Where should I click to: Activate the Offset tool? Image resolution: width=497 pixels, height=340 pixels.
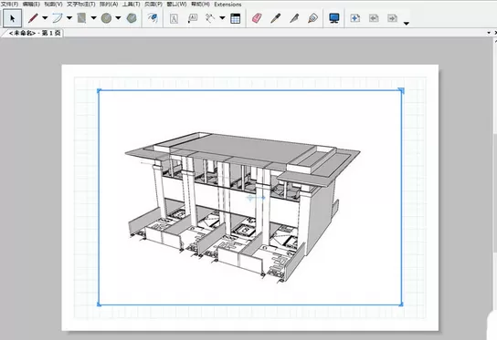tap(153, 18)
